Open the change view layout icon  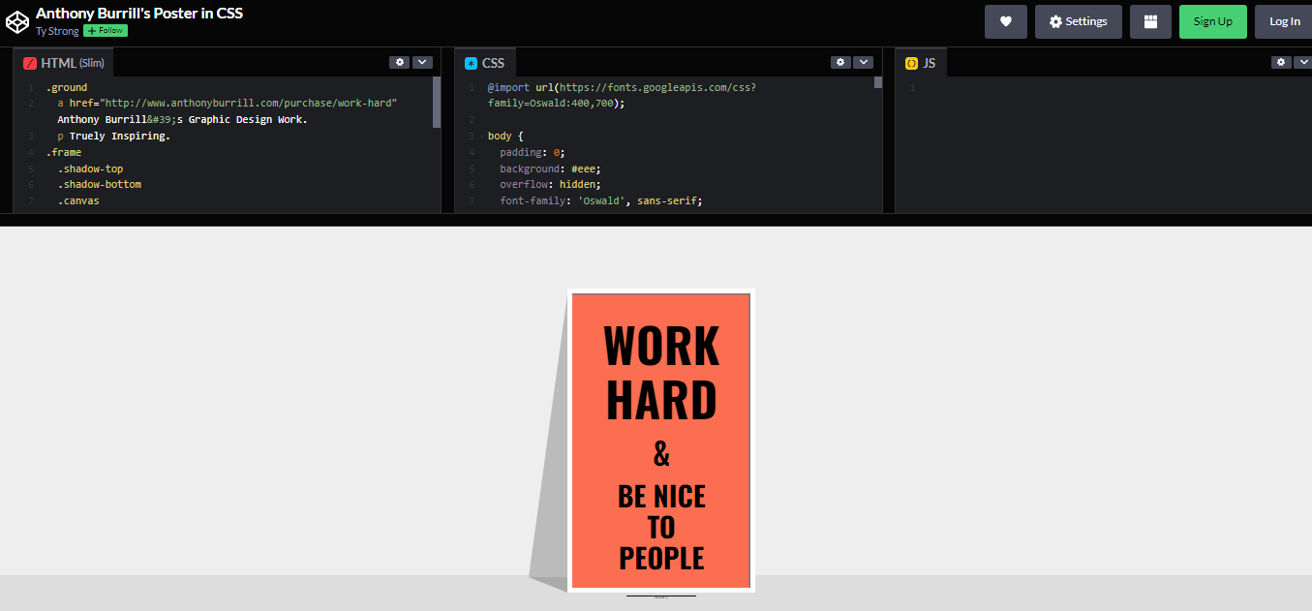pos(1151,21)
